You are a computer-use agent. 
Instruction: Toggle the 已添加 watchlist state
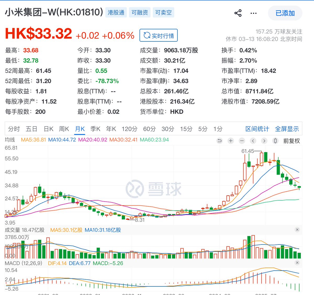[x=285, y=13]
